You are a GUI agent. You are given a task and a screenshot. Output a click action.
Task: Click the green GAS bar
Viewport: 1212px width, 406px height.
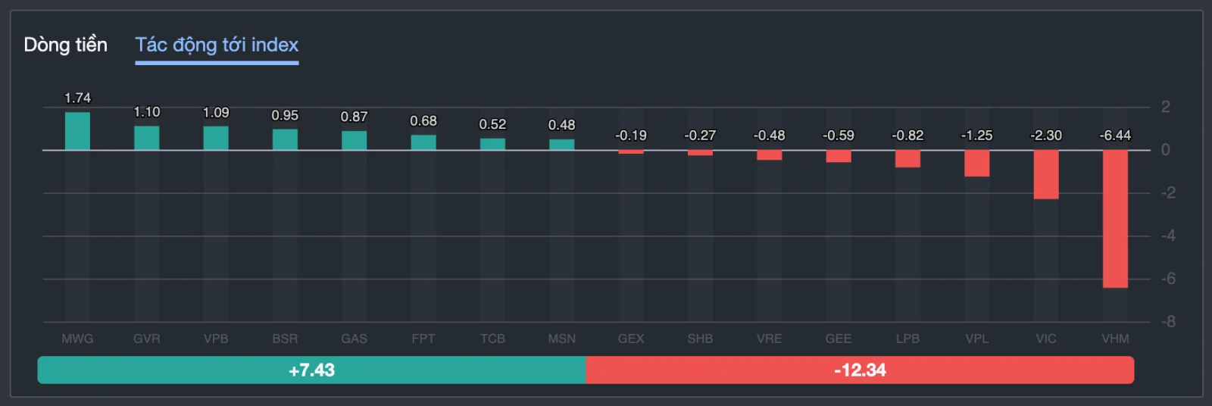[354, 140]
